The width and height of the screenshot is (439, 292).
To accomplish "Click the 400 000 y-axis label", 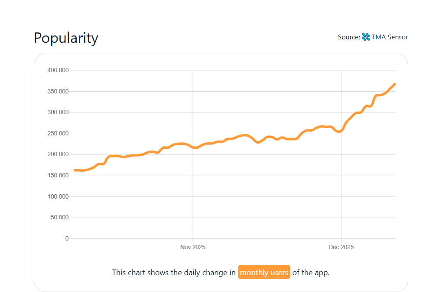I will coord(58,71).
